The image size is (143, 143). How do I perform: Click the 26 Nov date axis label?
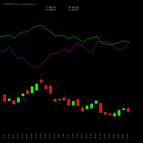point(100,136)
